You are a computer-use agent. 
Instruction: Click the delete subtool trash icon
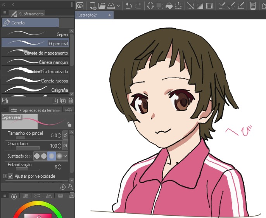coord(71,101)
